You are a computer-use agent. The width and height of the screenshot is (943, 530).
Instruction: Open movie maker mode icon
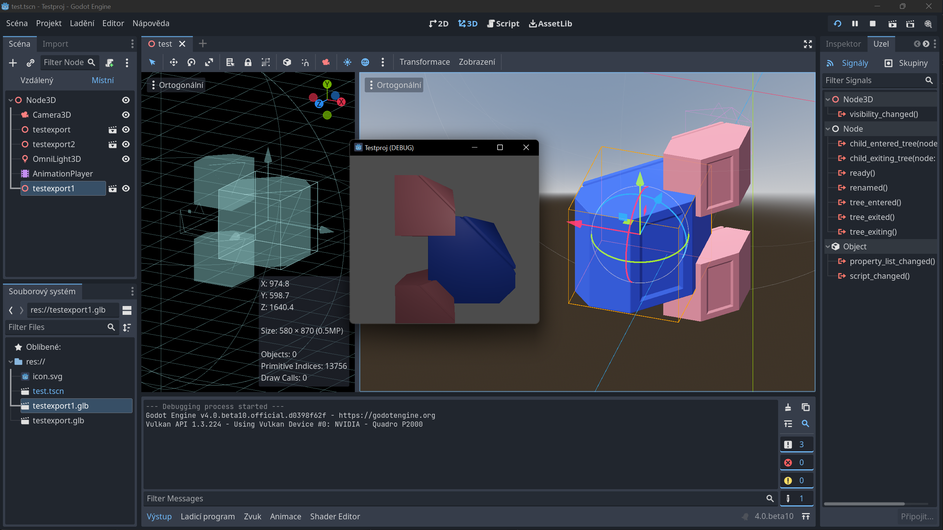pyautogui.click(x=928, y=24)
